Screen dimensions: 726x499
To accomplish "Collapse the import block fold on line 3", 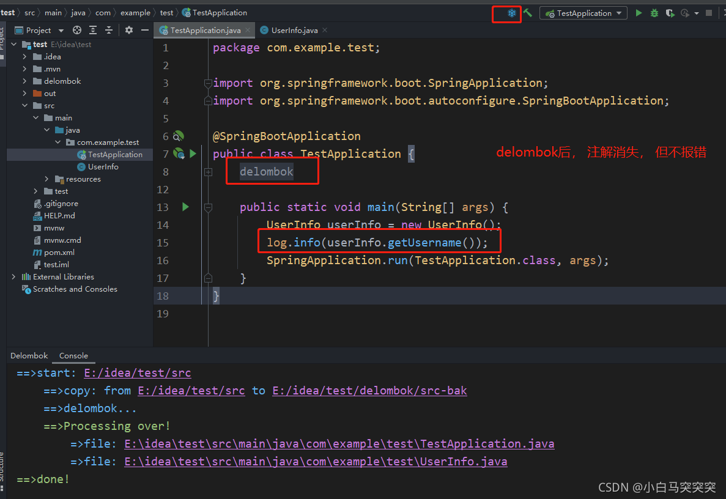I will pos(208,83).
